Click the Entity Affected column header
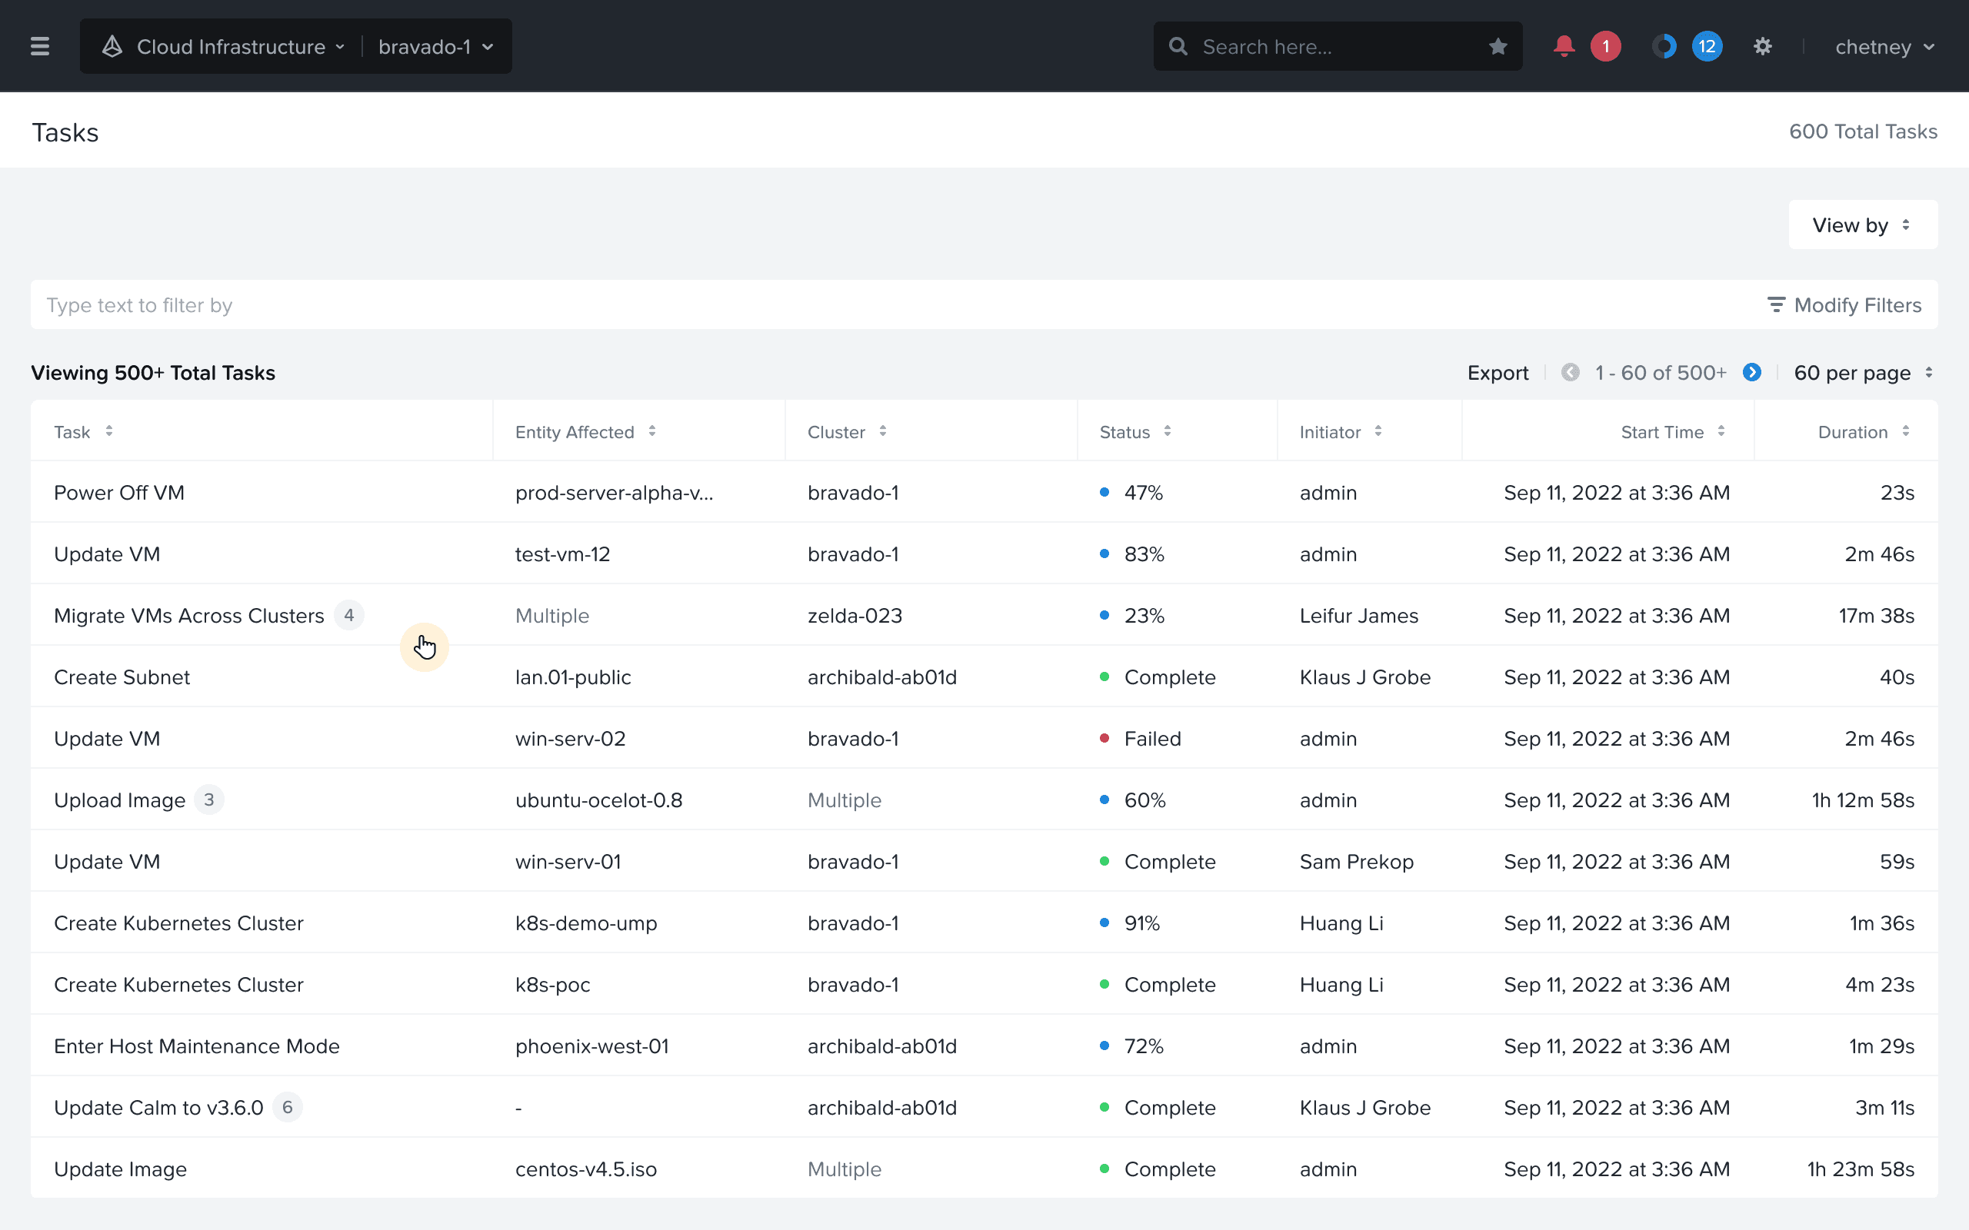 [575, 432]
